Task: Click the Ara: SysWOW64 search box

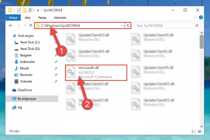Action: 167,26
